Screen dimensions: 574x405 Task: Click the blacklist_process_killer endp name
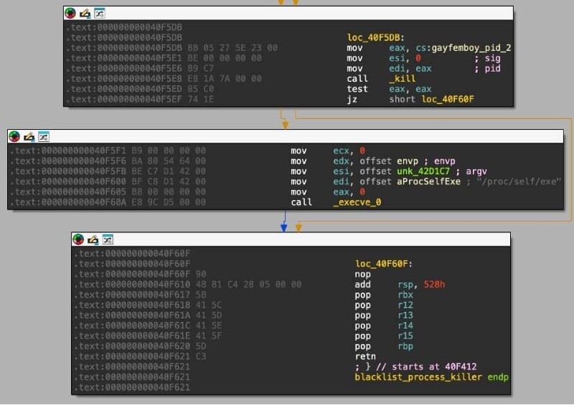click(x=432, y=377)
